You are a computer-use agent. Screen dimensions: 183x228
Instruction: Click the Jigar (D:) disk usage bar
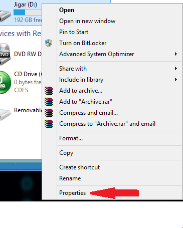click(x=28, y=12)
